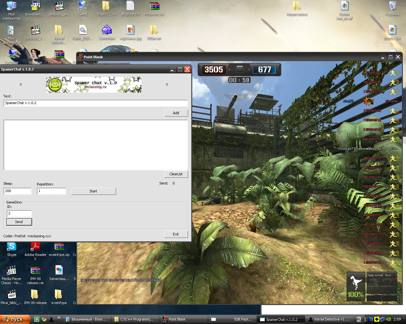Select the Новая папка folder icon

pos(297,9)
